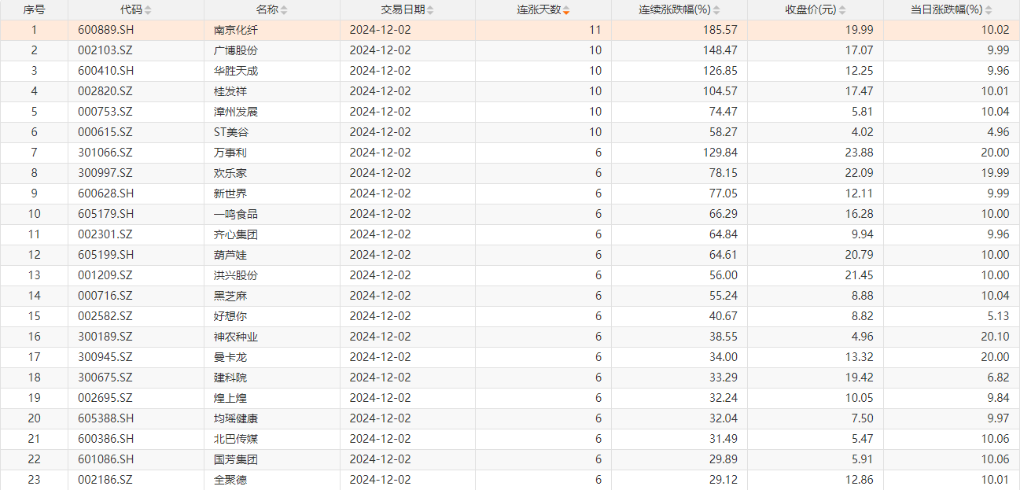Open stock name 煌上煌
1020x490 pixels.
click(x=230, y=398)
